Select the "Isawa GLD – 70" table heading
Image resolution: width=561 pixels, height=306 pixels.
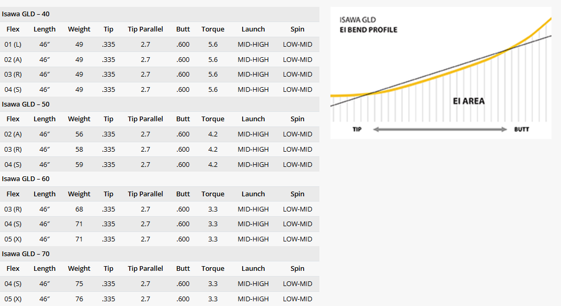pos(25,254)
